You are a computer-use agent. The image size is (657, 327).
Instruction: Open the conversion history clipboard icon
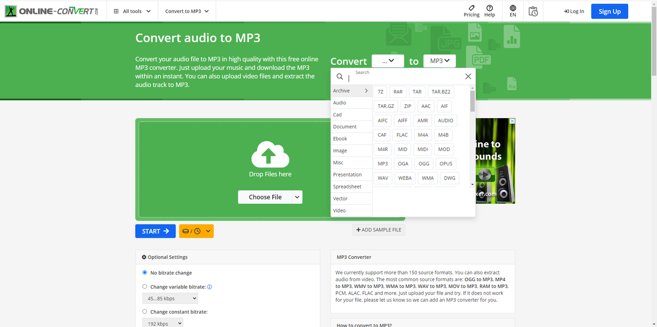533,11
